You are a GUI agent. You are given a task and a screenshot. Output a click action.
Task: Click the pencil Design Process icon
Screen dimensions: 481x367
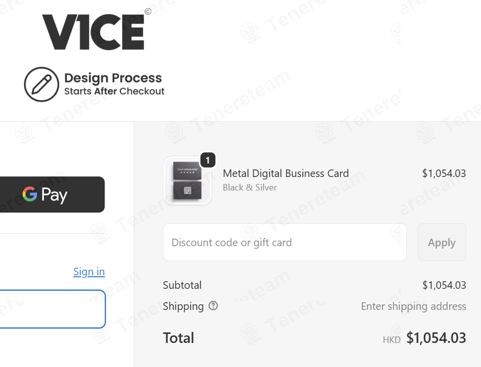(42, 84)
